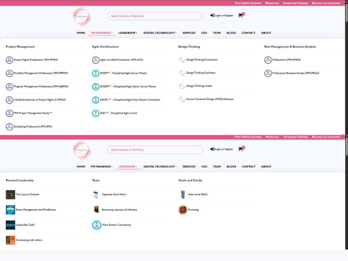Image resolution: width=348 pixels, height=261 pixels.
Task: Collapse the pink highlighted PM TRAININGS dropdown
Action: tap(102, 33)
